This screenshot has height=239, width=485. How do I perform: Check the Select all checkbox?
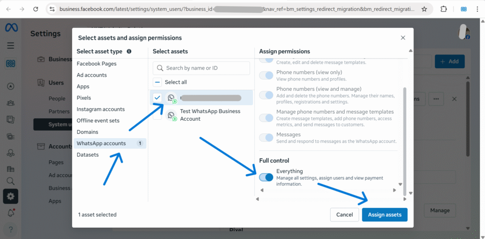pyautogui.click(x=158, y=82)
